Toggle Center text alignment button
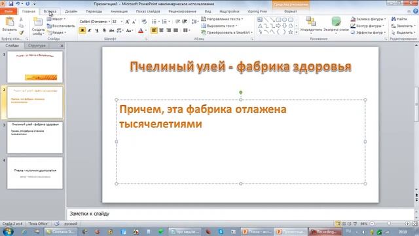This screenshot has height=236, width=419. pyautogui.click(x=161, y=30)
